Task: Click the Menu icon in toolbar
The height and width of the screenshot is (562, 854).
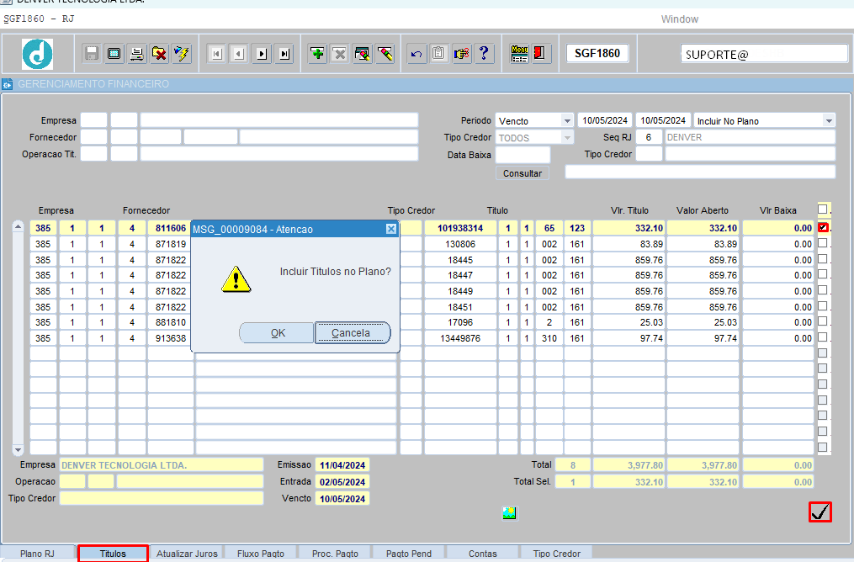Action: (x=519, y=54)
